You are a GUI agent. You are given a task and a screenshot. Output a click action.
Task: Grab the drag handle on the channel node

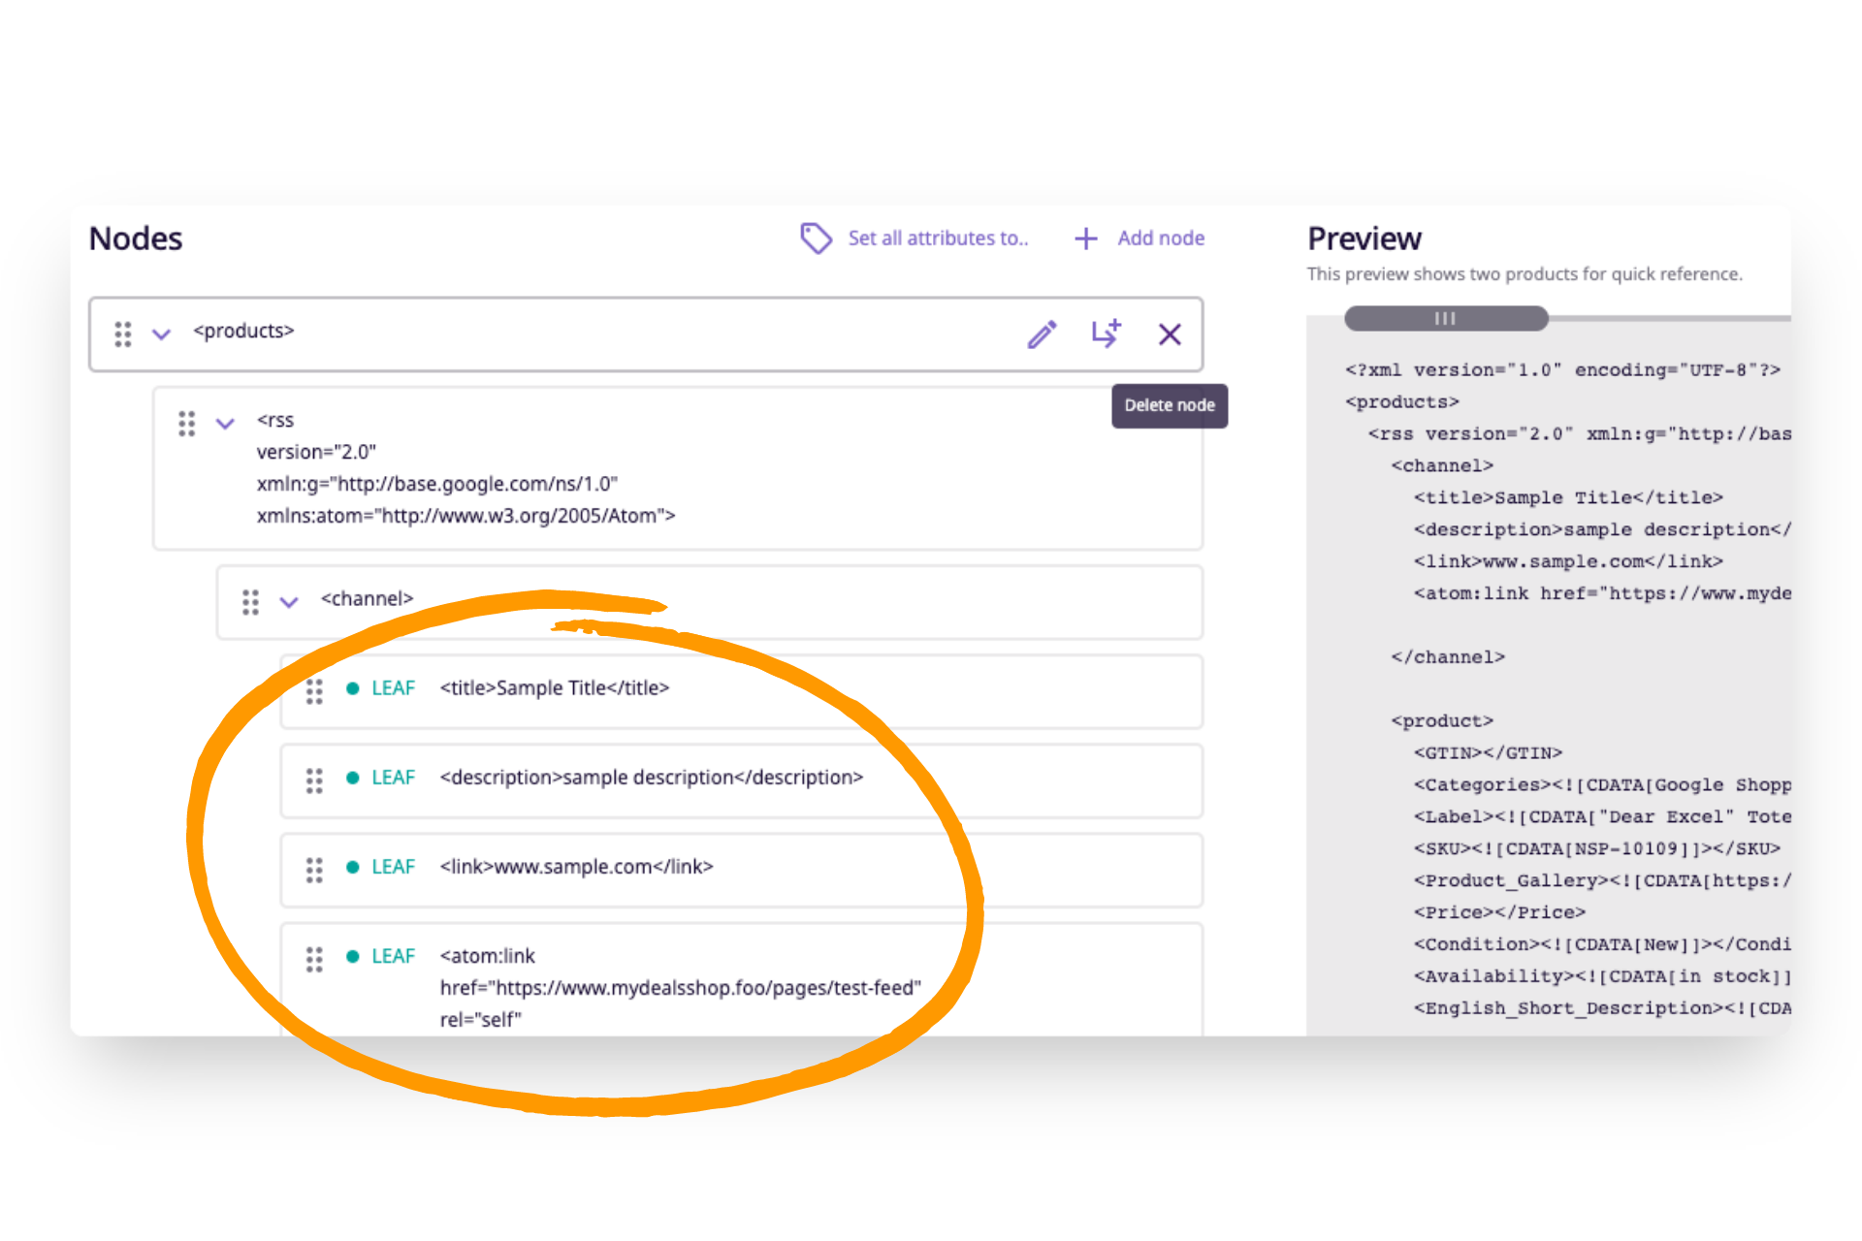tap(251, 602)
